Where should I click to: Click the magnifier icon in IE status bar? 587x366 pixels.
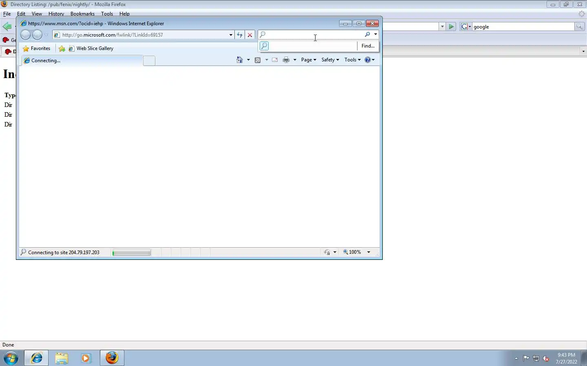[x=23, y=252]
